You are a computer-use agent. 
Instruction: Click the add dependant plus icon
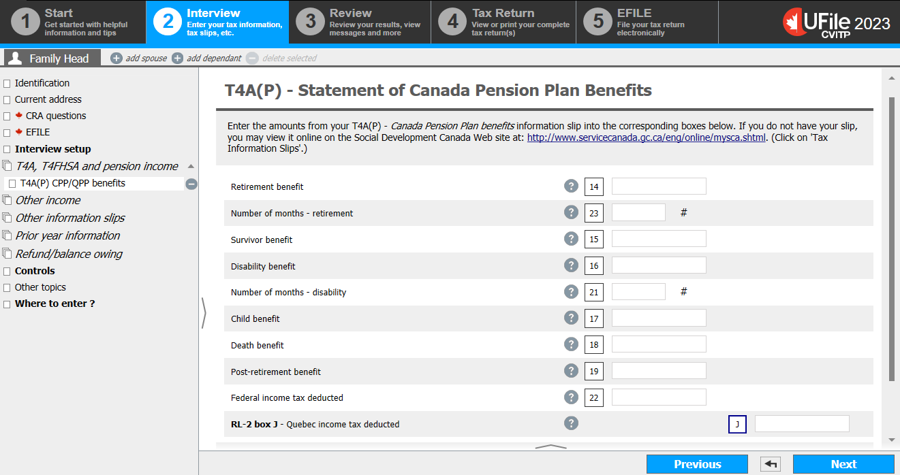[x=177, y=59]
